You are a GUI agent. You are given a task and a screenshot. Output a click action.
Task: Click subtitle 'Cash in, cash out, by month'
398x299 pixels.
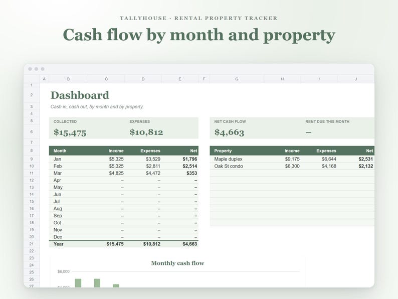click(97, 107)
